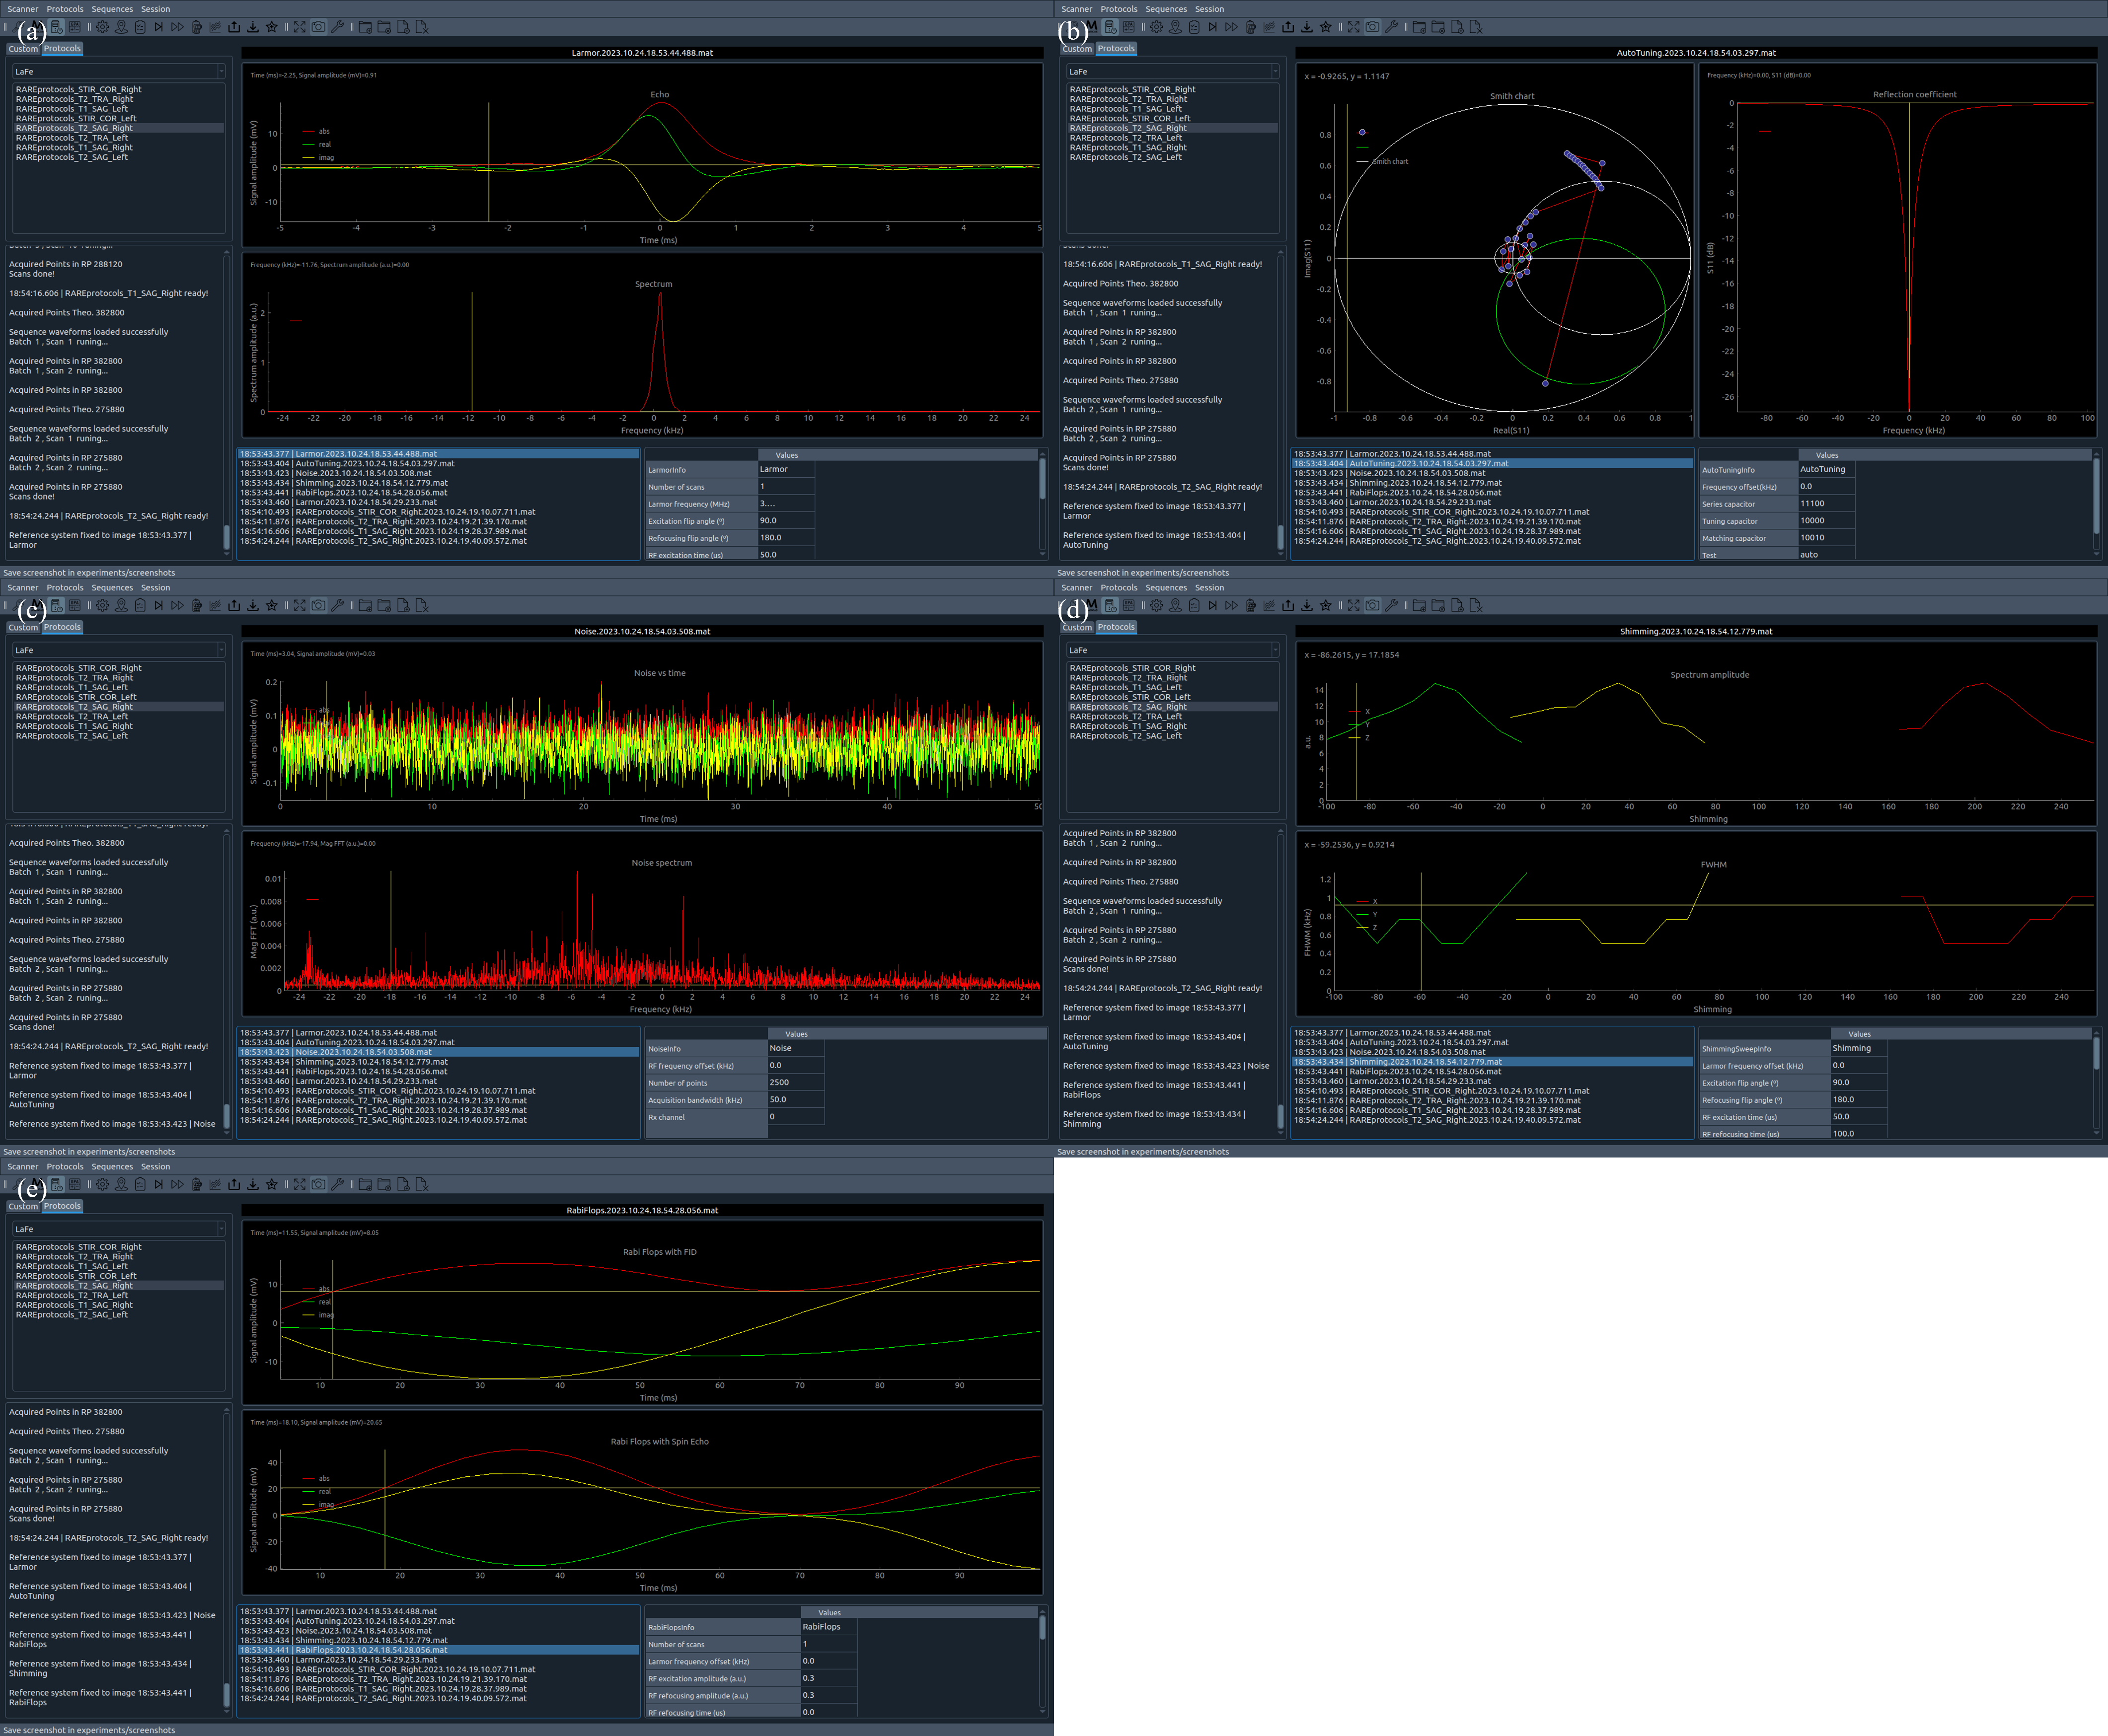Expand the LaFe combo box in panel (e)
Image resolution: width=2108 pixels, height=1736 pixels.
pyautogui.click(x=118, y=1229)
